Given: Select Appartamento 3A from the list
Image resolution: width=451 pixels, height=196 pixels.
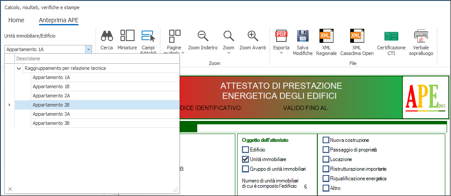Looking at the screenshot, I should point(51,114).
